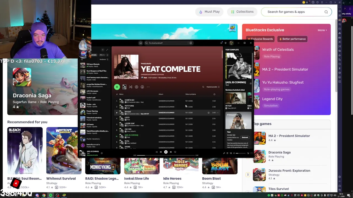Select the LOOSE LEAF track
The image size is (353, 198).
coord(167,124)
